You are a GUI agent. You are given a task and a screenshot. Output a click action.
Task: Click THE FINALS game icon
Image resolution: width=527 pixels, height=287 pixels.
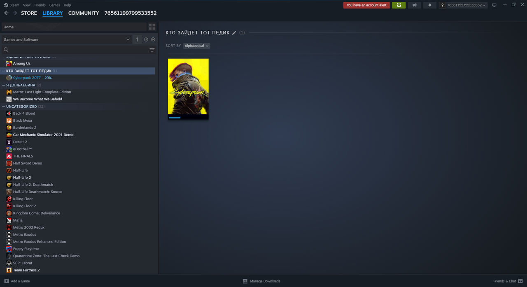coord(9,156)
